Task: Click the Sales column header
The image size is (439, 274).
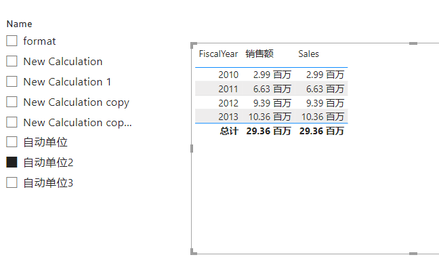Action: coord(308,54)
